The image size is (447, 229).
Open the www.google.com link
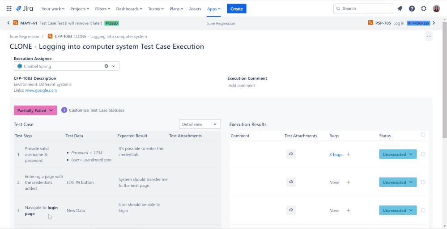pos(41,90)
